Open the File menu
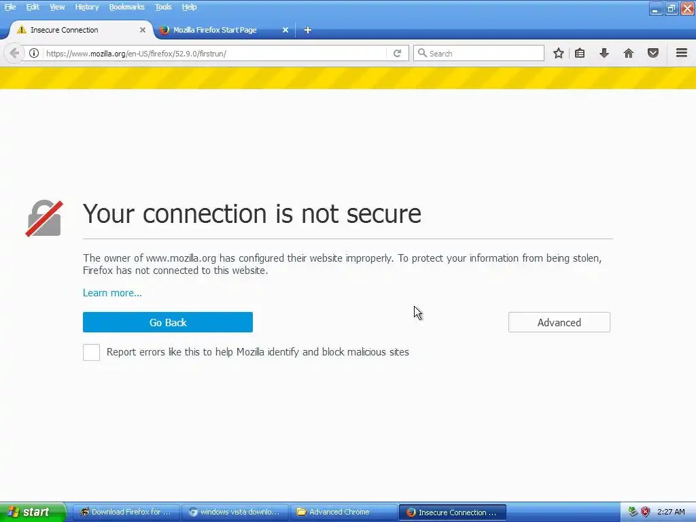696x522 pixels. pos(10,7)
